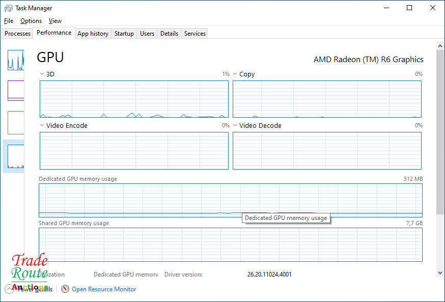Select the CPU thumbnail in the sidebar
Screen dimensions: 445x302
[x=16, y=60]
